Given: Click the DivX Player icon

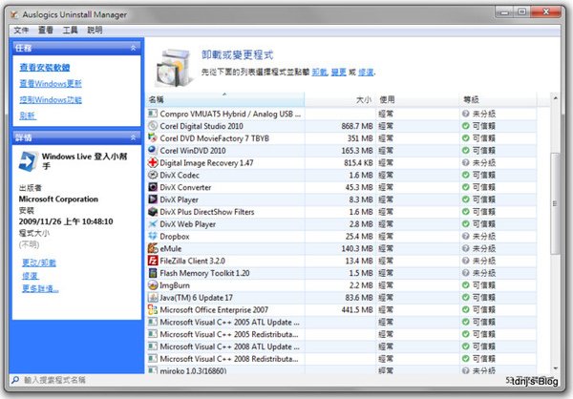Looking at the screenshot, I should click(x=153, y=199).
